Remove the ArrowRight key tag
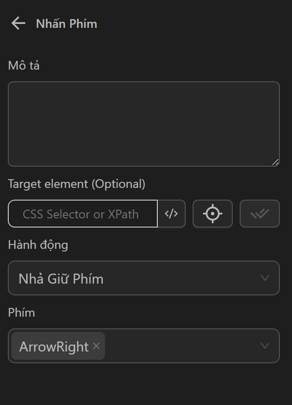This screenshot has height=405, width=292. pyautogui.click(x=96, y=346)
